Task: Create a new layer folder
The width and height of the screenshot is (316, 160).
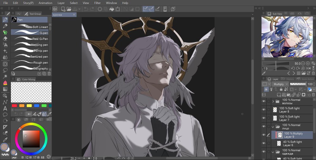Action: coord(289,95)
